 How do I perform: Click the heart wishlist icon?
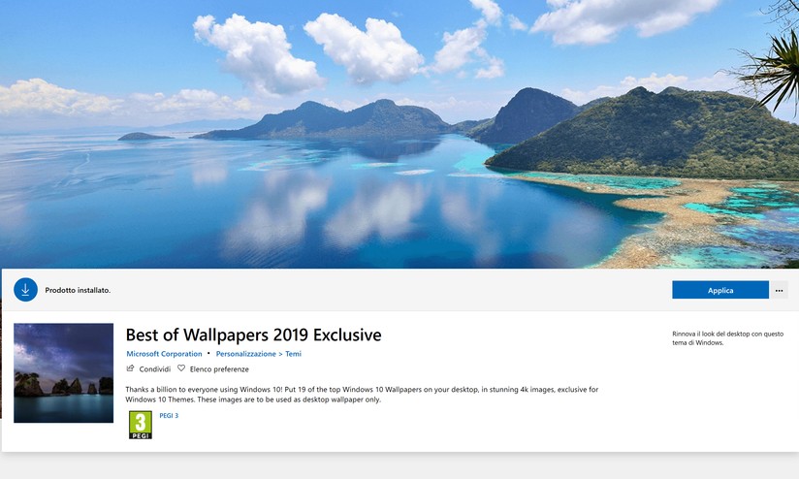(181, 367)
